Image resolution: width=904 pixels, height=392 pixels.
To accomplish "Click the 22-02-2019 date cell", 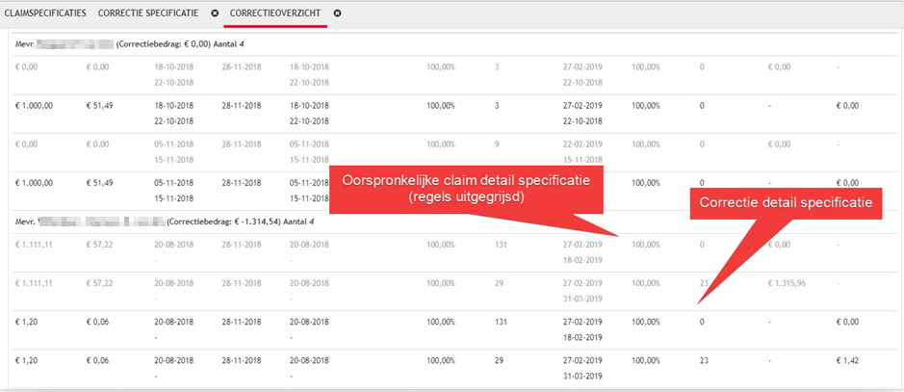I will pos(582,143).
